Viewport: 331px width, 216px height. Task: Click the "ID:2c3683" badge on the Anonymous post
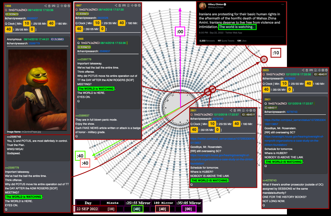pyautogui.click(x=57, y=39)
